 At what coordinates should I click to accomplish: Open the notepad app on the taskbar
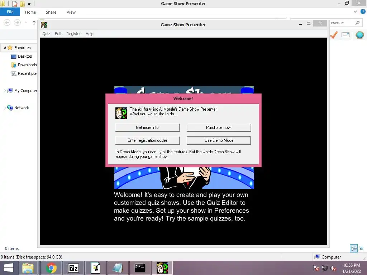tap(118, 268)
